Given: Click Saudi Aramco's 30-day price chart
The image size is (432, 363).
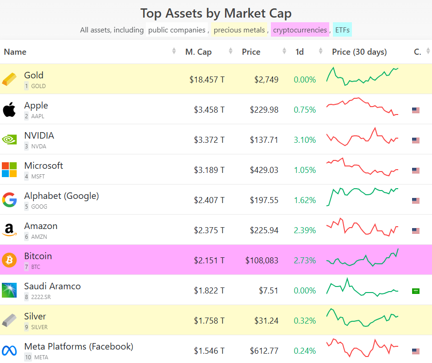Looking at the screenshot, I should pos(362,287).
